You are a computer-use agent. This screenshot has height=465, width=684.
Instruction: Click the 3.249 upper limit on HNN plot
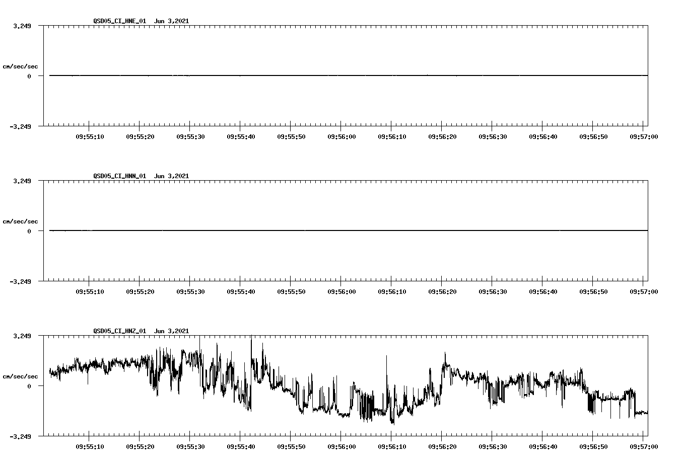coord(22,181)
